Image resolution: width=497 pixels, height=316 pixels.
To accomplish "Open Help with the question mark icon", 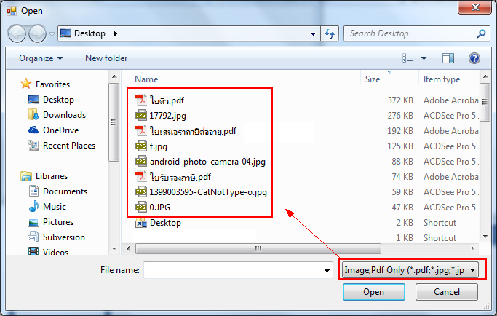I will 474,58.
